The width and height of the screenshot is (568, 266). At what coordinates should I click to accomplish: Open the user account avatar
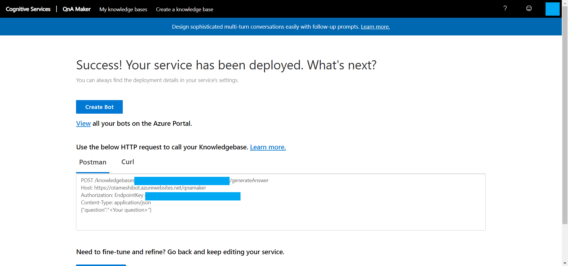point(552,9)
